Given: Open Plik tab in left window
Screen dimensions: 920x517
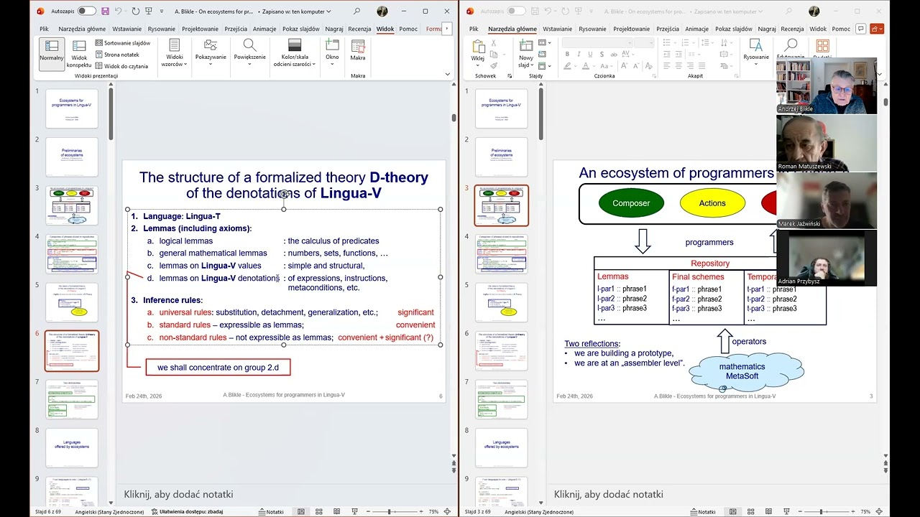Looking at the screenshot, I should point(45,29).
